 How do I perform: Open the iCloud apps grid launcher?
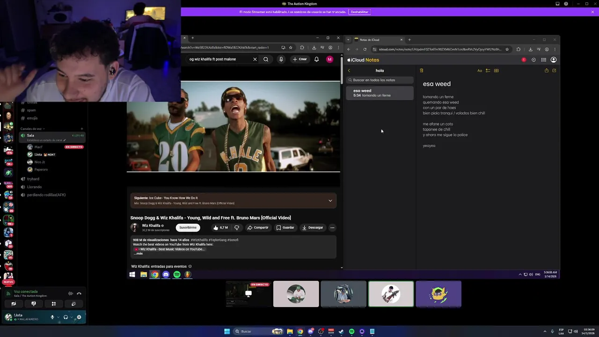pos(543,60)
